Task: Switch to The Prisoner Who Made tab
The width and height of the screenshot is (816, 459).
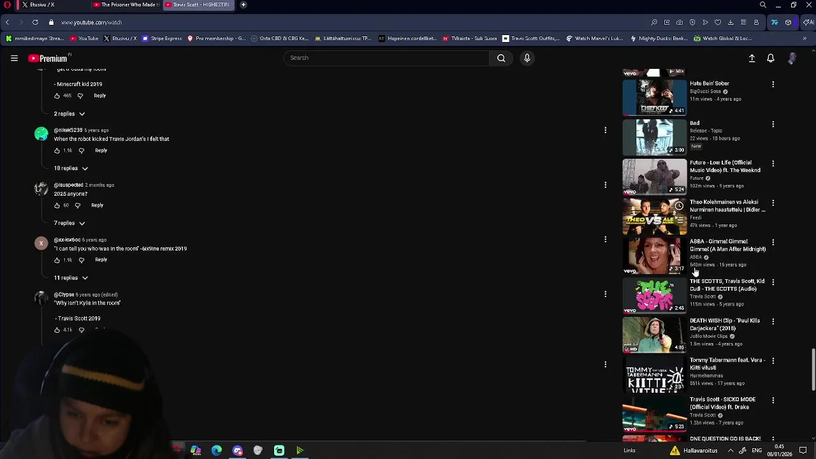Action: (126, 4)
